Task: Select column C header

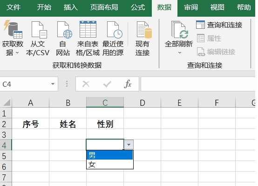Action: click(x=105, y=103)
